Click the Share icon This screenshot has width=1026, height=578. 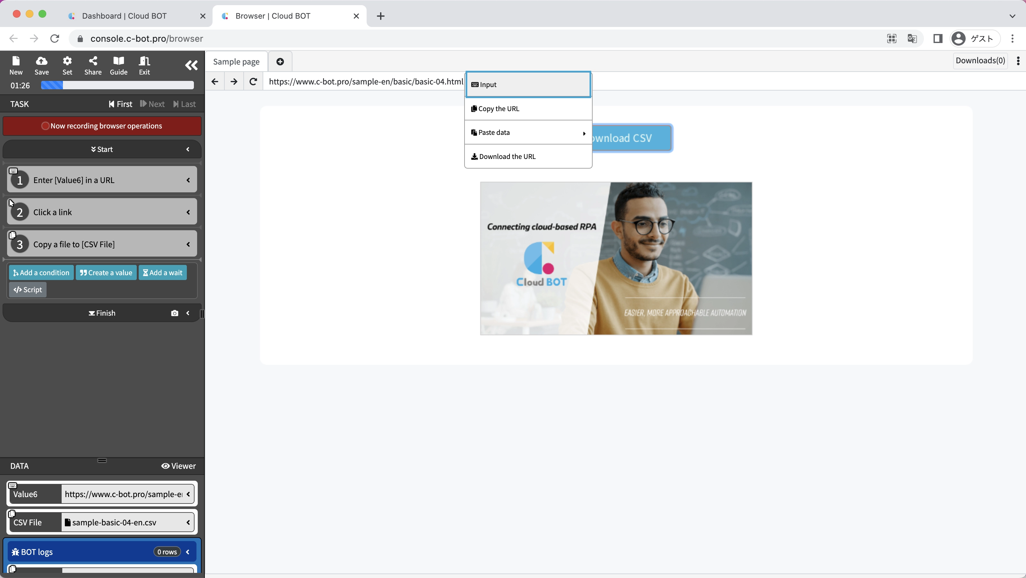pyautogui.click(x=93, y=65)
